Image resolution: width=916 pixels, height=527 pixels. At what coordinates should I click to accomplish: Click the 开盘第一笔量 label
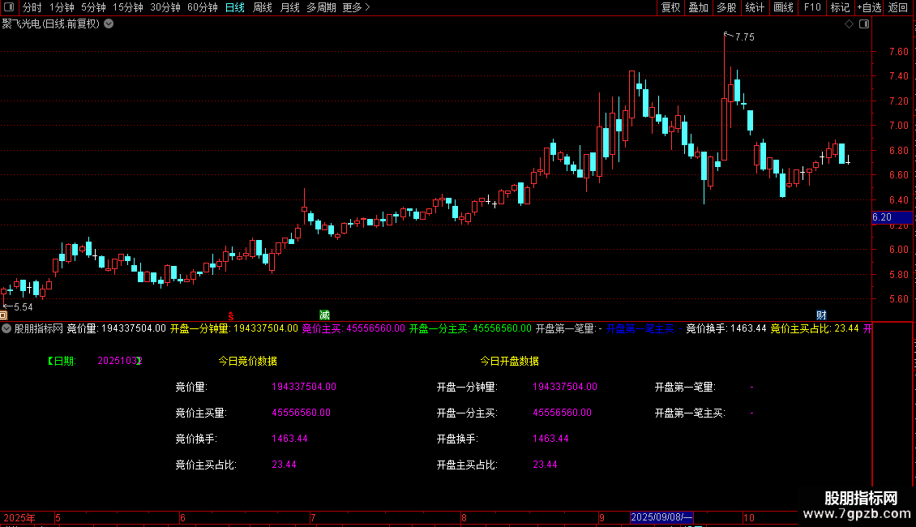tap(685, 387)
